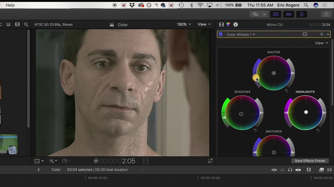
Task: Add a mask to Color Wheels 1
Action: tap(305, 34)
